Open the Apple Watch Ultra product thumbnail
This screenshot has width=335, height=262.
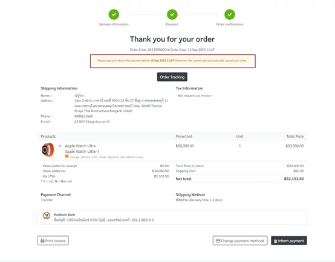click(x=48, y=150)
